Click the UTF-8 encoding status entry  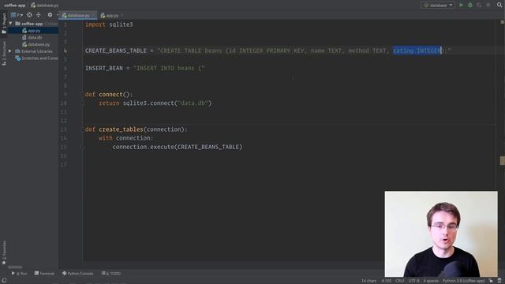[413, 281]
